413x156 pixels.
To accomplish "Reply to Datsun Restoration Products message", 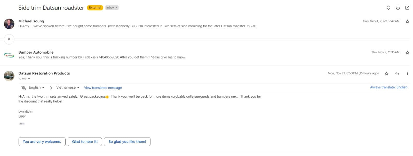I will (397, 74).
